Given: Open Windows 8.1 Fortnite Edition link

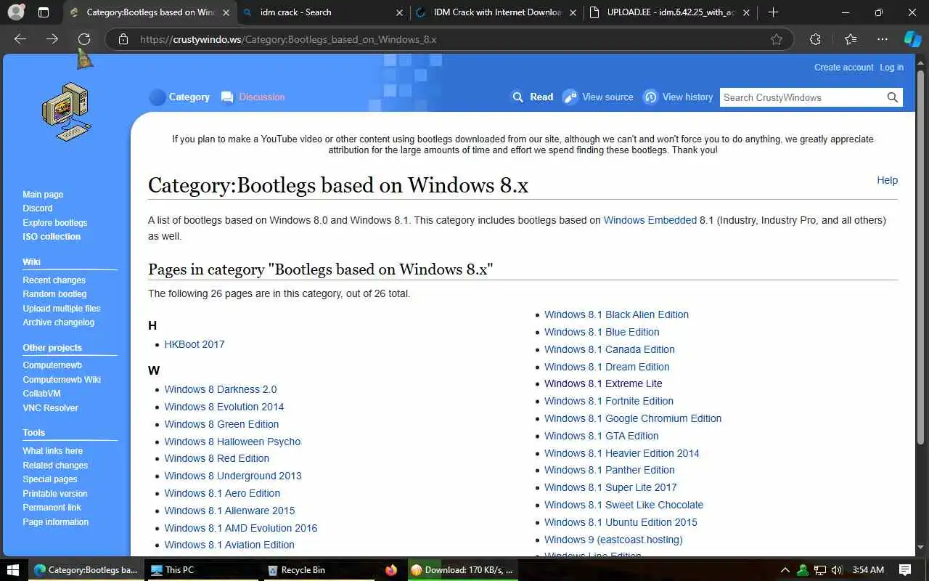Looking at the screenshot, I should 609,401.
